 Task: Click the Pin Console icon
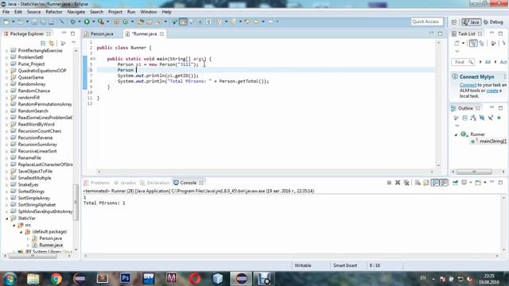tap(455, 183)
